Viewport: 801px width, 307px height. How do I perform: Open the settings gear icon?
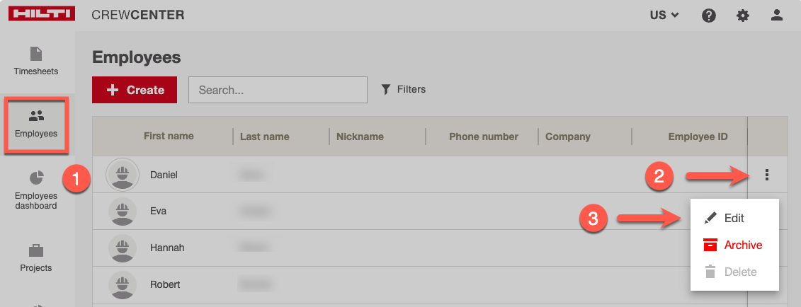(x=742, y=15)
